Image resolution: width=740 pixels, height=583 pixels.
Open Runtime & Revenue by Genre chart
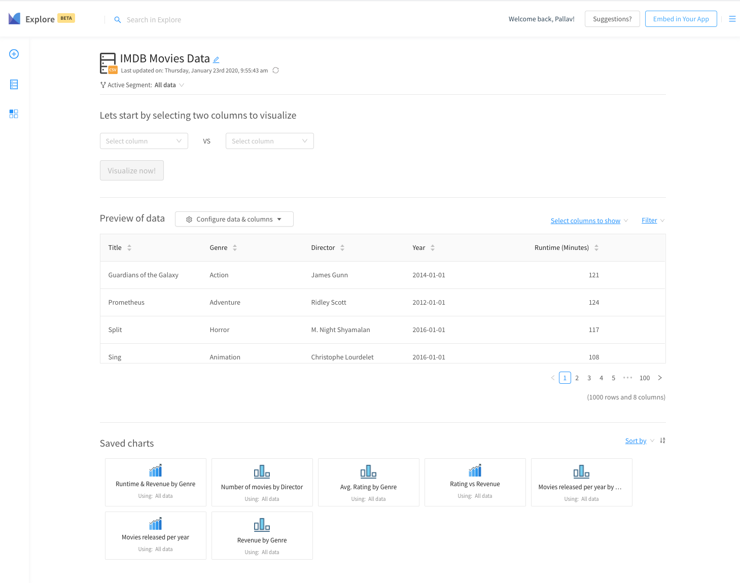click(x=156, y=482)
